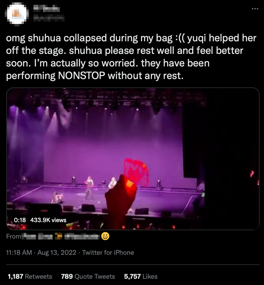Viewport: 264px width, 285px height.
Task: Click the 433.9K views label
Action: [48, 220]
